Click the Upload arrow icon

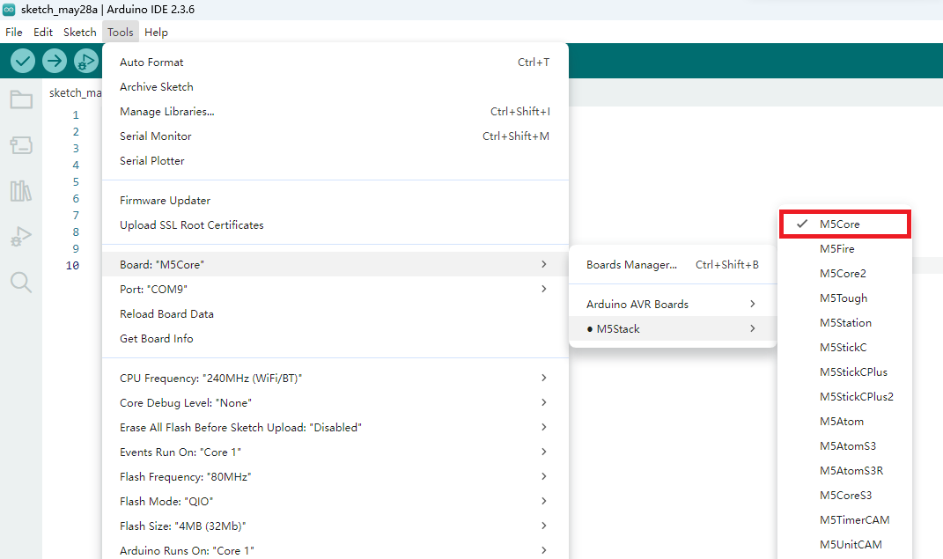pos(54,61)
